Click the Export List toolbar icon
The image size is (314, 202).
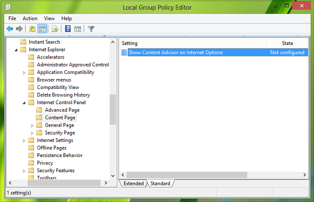(x=55, y=29)
